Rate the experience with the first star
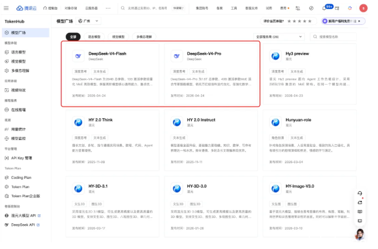 click(292, 21)
